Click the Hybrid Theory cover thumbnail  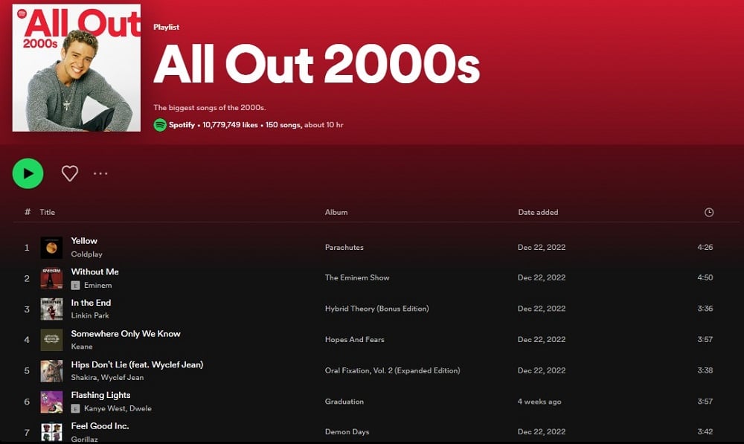pos(51,309)
